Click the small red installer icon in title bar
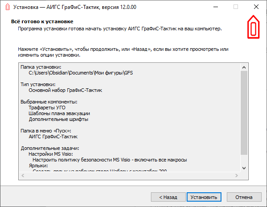Image resolution: width=267 pixels, height=207 pixels. tap(8, 7)
